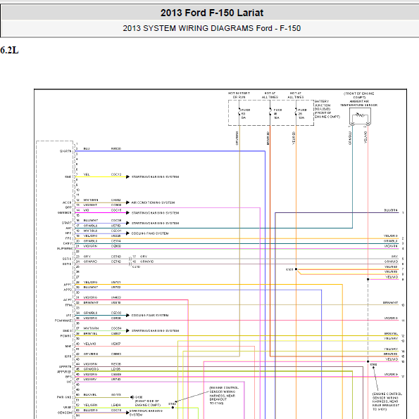Click the 'VIO' wire color label at pin 14
Screen dimensions: 419x419
86,210
